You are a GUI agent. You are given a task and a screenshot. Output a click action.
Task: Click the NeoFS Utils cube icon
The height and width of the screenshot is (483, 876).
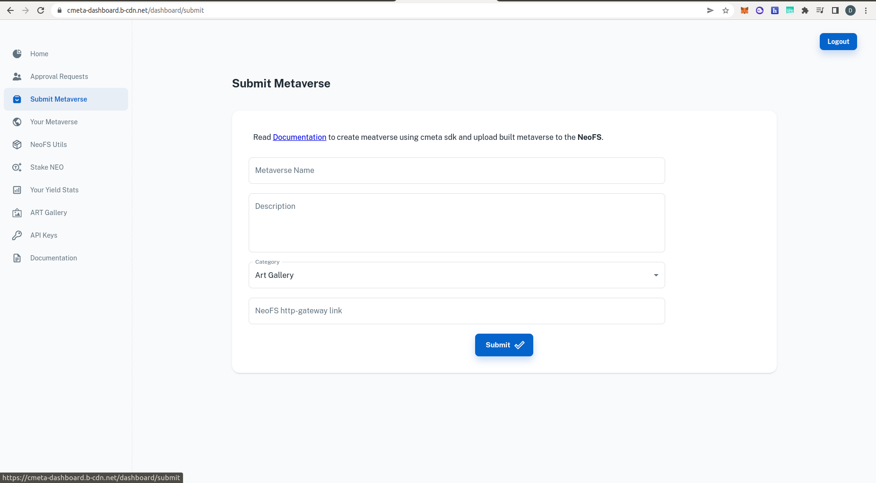click(x=17, y=145)
